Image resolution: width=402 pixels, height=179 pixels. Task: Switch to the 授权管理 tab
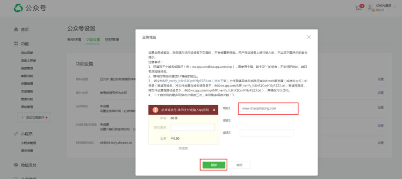pos(112,40)
